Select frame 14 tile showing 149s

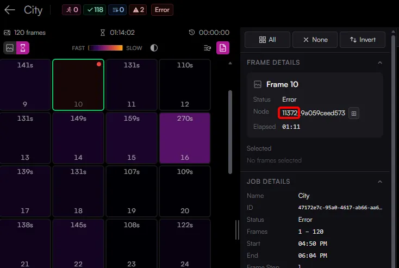78,138
